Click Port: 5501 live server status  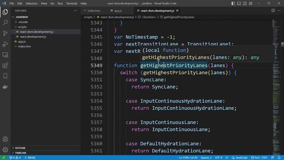click(x=259, y=158)
